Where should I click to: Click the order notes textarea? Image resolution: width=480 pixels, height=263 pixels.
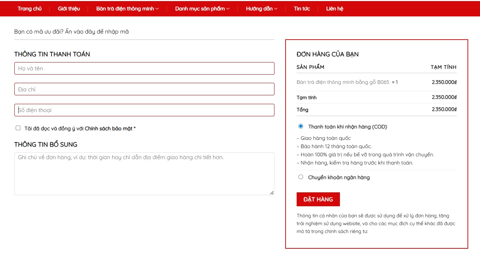pyautogui.click(x=144, y=174)
